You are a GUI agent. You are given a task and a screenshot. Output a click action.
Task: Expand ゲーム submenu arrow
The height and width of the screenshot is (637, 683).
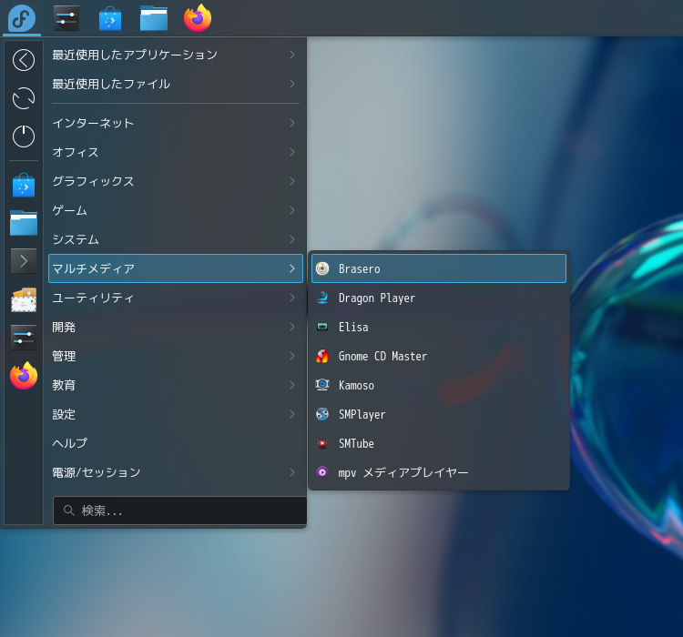[292, 210]
